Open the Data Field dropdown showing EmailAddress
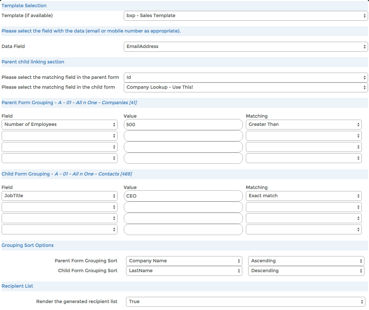The width and height of the screenshot is (369, 310). click(x=246, y=46)
